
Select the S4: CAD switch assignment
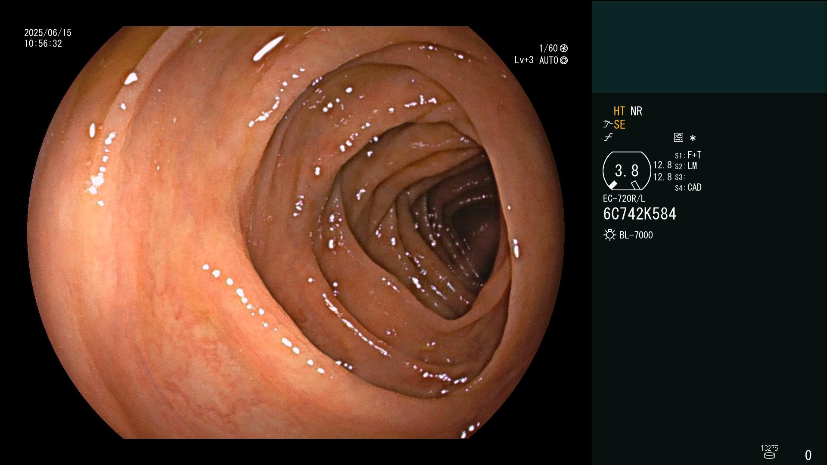click(x=688, y=188)
